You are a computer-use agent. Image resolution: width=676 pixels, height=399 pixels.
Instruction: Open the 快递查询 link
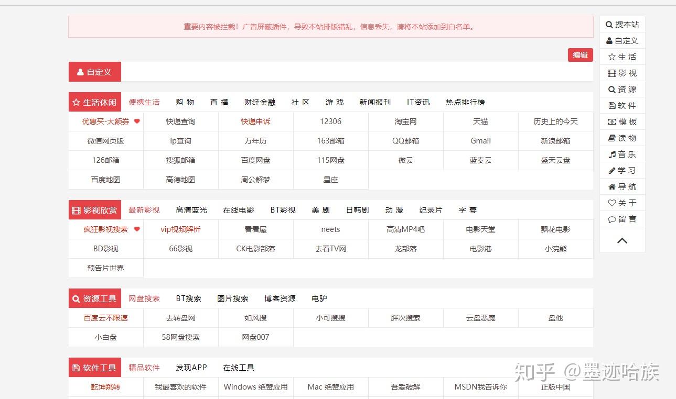(x=181, y=121)
